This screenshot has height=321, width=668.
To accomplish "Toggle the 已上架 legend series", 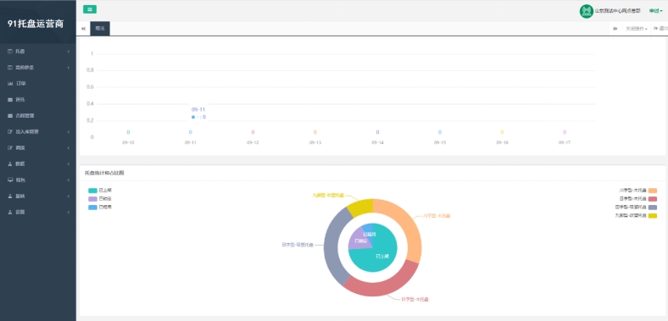I will tap(100, 191).
